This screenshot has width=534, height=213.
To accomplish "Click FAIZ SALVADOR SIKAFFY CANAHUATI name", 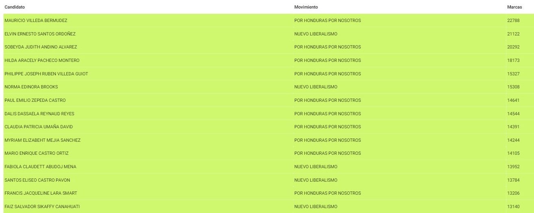I will [x=42, y=206].
